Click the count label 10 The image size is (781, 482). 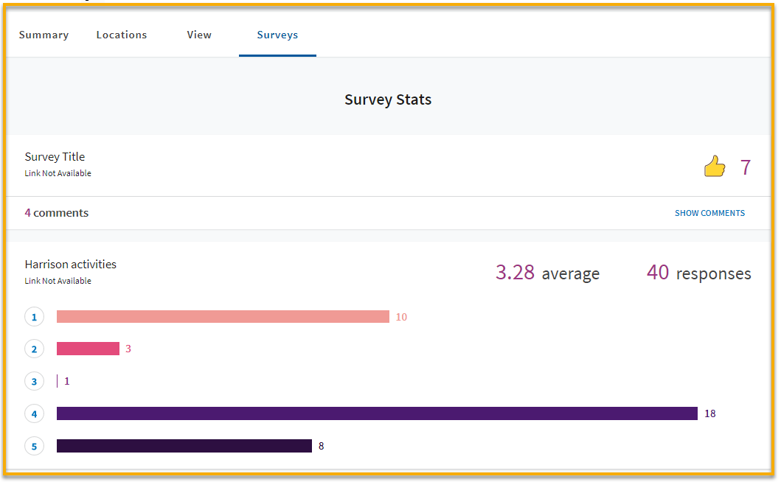(401, 317)
